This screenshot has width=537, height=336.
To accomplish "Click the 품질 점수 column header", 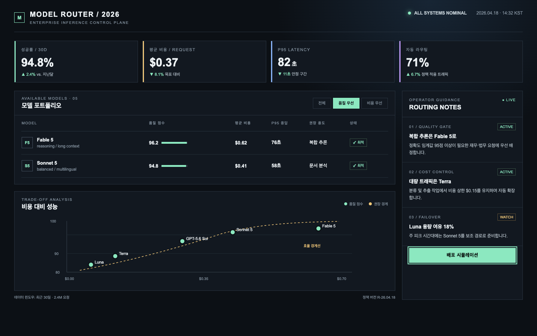I will [157, 123].
